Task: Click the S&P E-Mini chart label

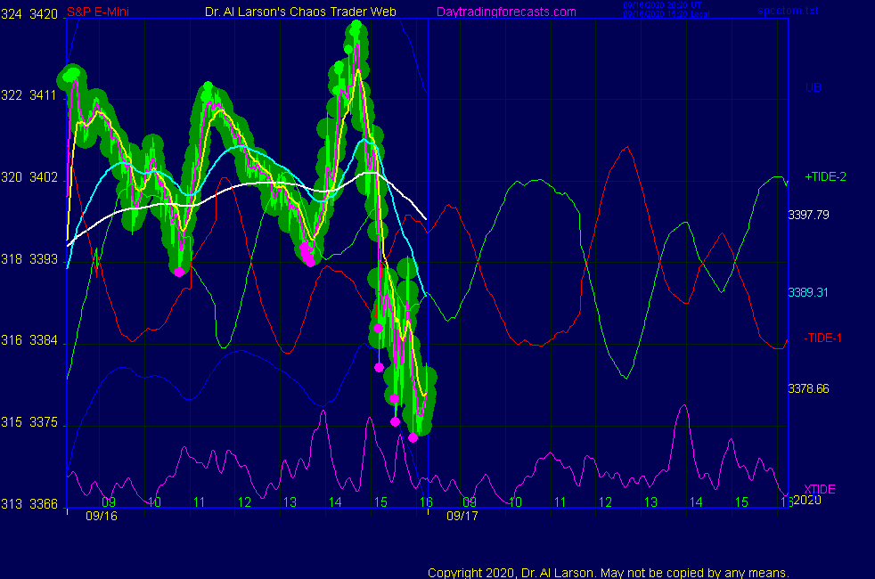Action: tap(98, 12)
